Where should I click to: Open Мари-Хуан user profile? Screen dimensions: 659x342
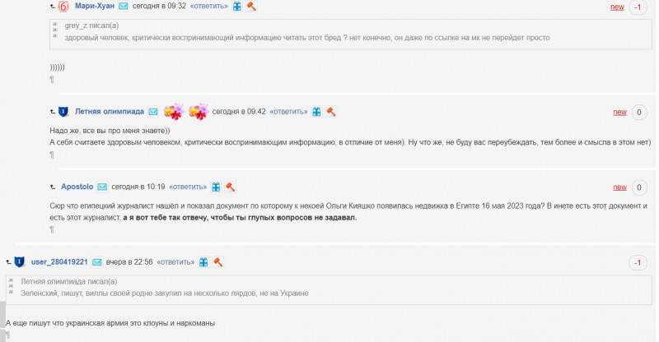[95, 6]
